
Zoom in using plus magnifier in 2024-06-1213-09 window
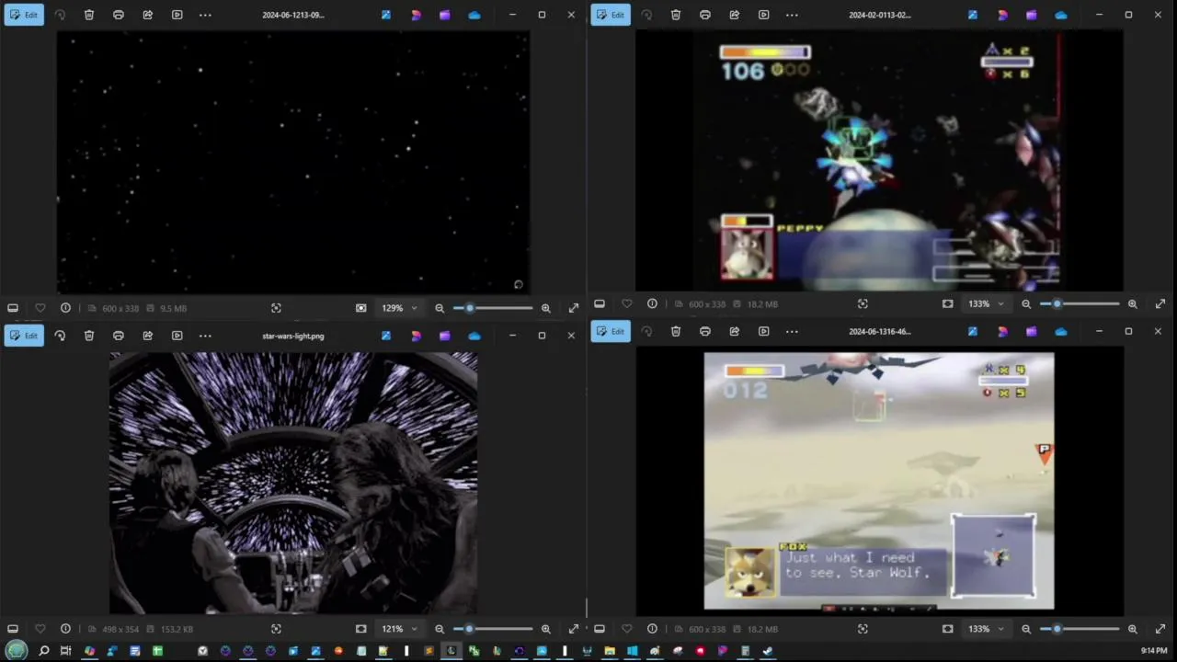(546, 308)
